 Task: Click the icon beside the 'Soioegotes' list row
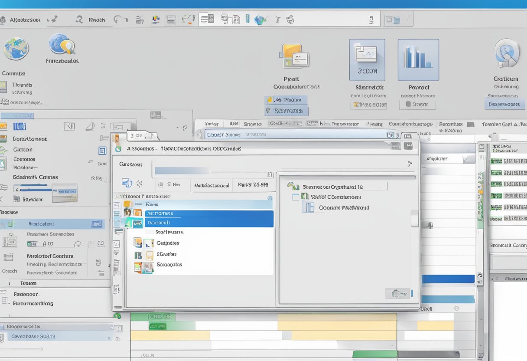click(143, 267)
